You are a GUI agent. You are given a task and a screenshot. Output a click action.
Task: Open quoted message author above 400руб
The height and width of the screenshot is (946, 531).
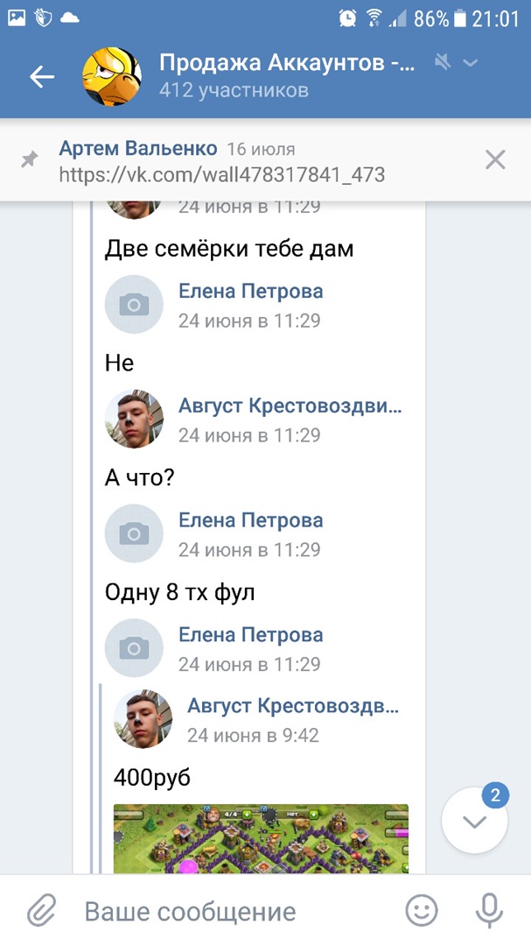coord(293,706)
